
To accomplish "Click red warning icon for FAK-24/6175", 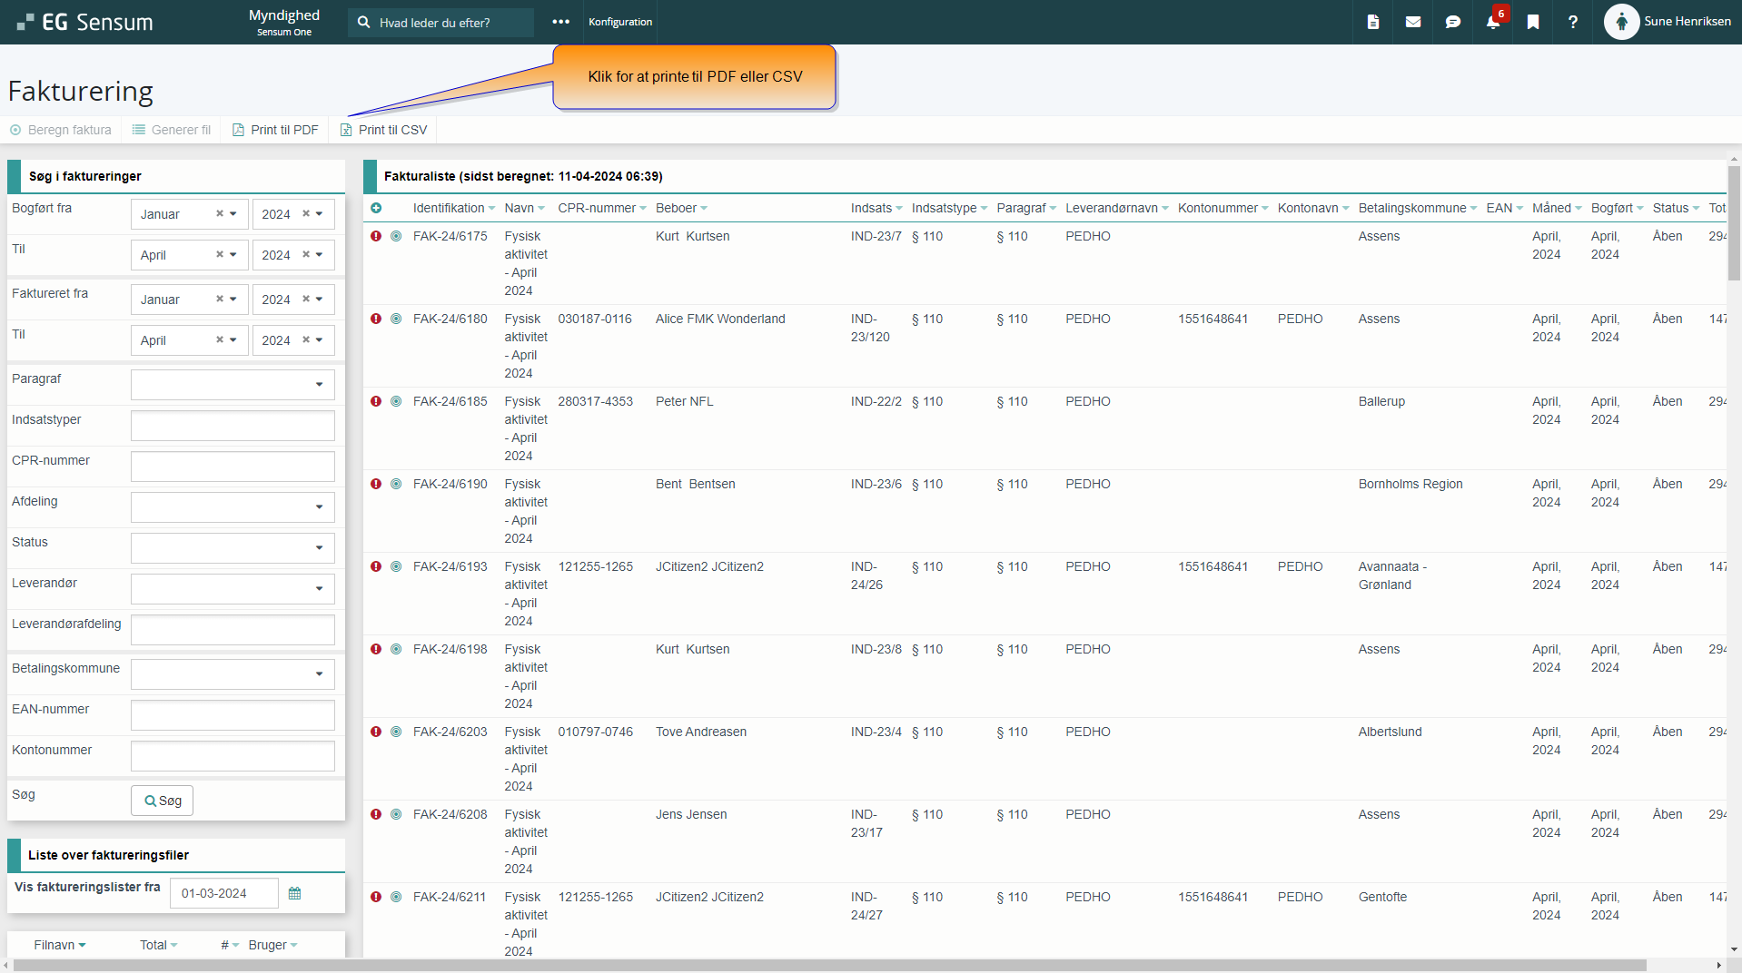I will click(376, 236).
